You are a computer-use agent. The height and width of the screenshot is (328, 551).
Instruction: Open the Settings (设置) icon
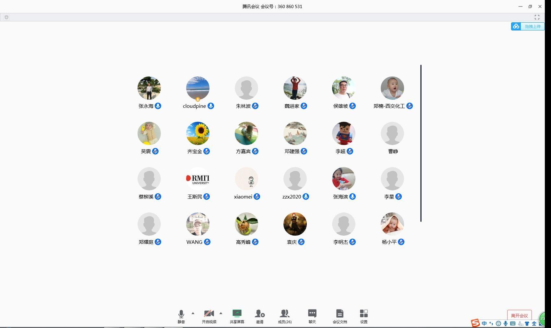tap(364, 313)
